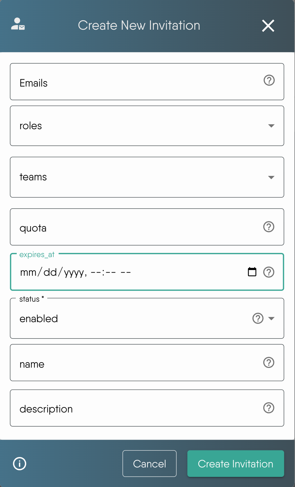Image resolution: width=295 pixels, height=487 pixels.
Task: Click inside the Emails input field
Action: pos(126,82)
